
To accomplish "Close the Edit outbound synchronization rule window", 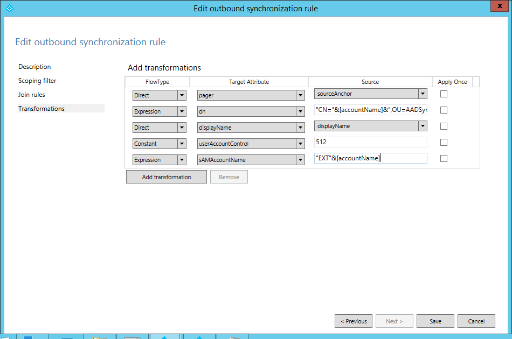I will pos(499,6).
